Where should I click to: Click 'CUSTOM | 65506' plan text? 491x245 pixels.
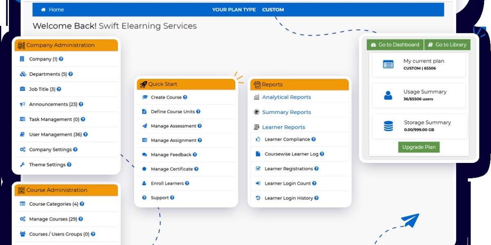[419, 68]
